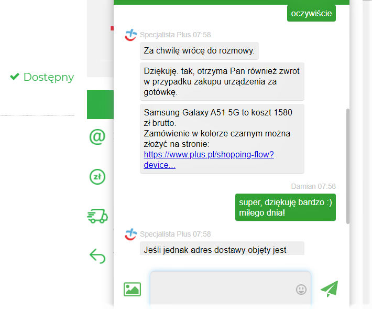Select the 'super, dziękuję bardzo' message bubble
This screenshot has height=309, width=372.
[x=285, y=207]
